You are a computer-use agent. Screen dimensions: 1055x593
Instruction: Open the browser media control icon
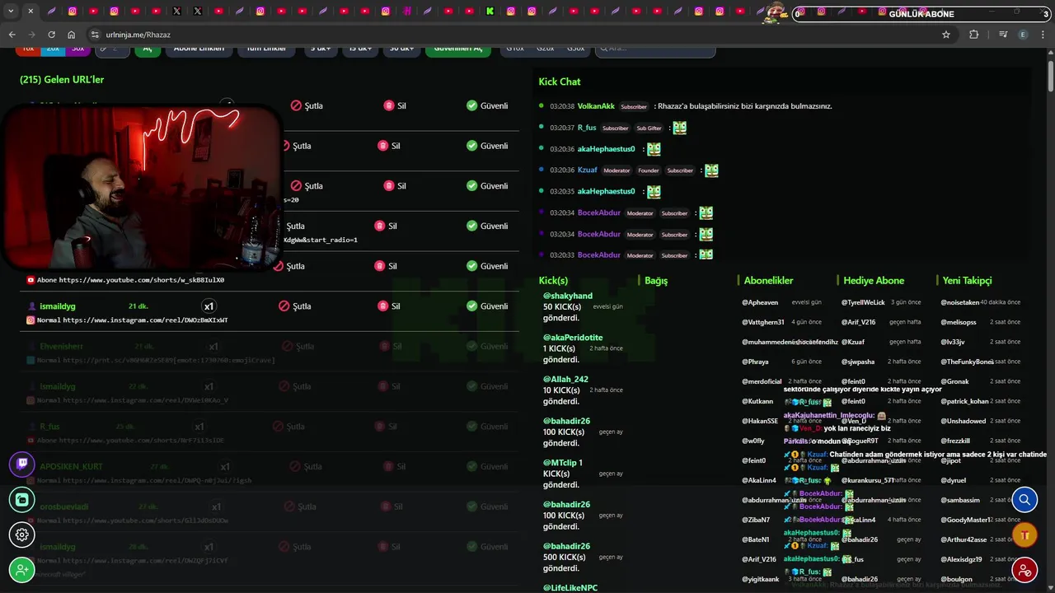pos(1002,35)
